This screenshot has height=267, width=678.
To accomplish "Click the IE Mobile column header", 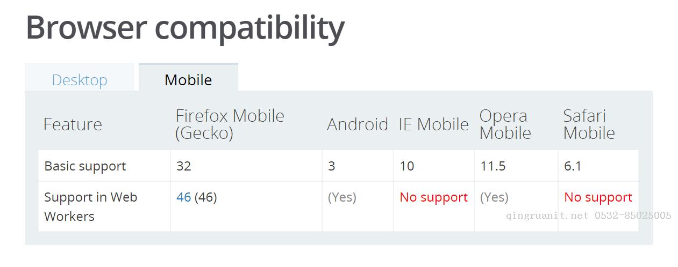I will (433, 124).
